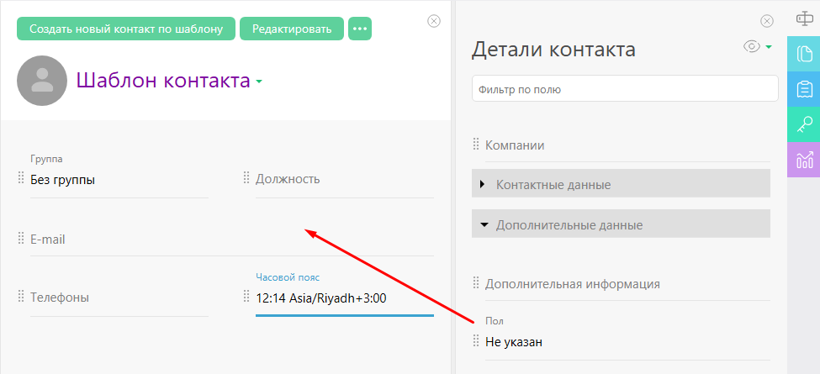This screenshot has width=820, height=374.
Task: Expand the 'Контактные данные' section
Action: tap(621, 183)
